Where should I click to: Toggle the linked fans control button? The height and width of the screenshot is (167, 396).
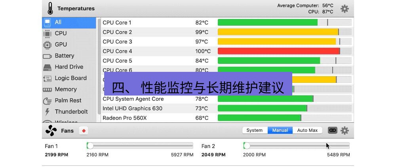click(332, 130)
